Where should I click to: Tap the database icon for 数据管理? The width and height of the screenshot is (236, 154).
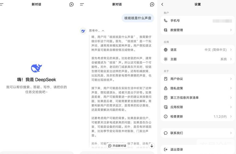(x=166, y=30)
